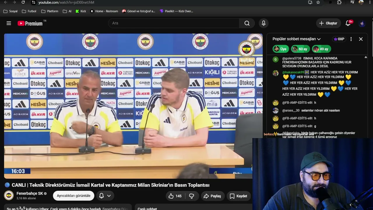Open the Görsel ve fotoğraf bookmark

pyautogui.click(x=138, y=11)
